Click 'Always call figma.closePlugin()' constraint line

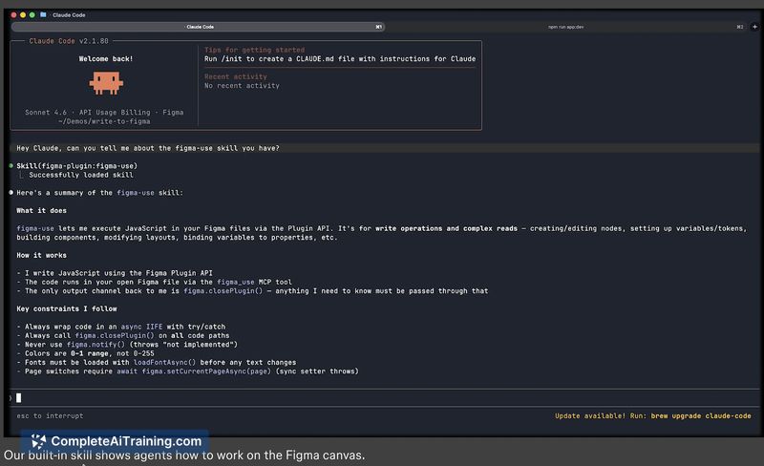coord(123,335)
